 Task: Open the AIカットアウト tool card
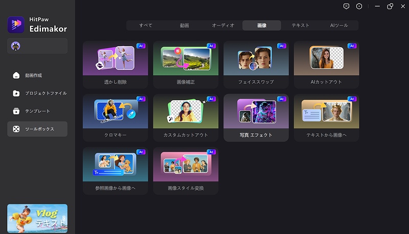coord(327,65)
